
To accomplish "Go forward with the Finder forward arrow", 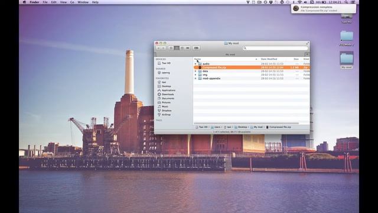I will pyautogui.click(x=164, y=48).
